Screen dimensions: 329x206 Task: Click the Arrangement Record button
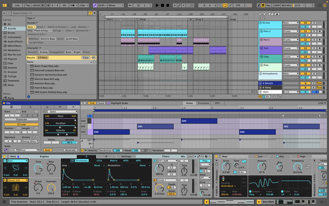(168, 5)
